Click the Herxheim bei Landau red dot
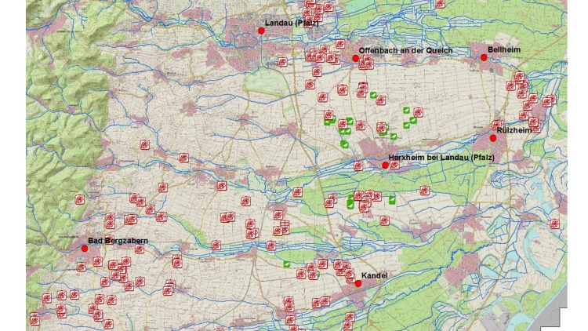 tap(385, 165)
